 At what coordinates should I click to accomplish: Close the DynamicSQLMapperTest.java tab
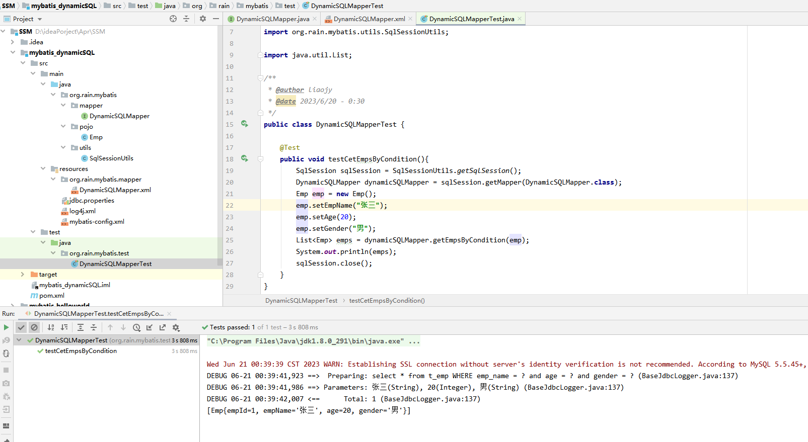[520, 19]
